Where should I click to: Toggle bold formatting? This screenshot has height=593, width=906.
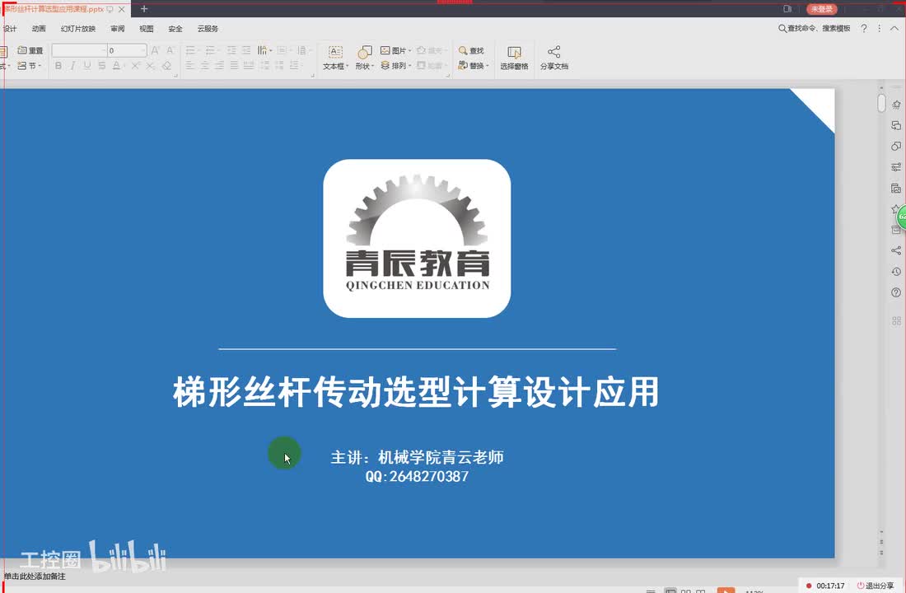tap(58, 66)
